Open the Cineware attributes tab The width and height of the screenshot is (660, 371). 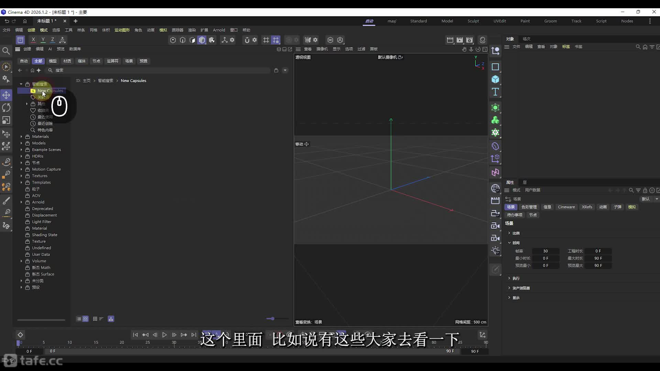click(566, 207)
